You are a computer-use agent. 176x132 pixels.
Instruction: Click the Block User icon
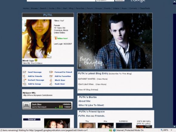[51, 80]
